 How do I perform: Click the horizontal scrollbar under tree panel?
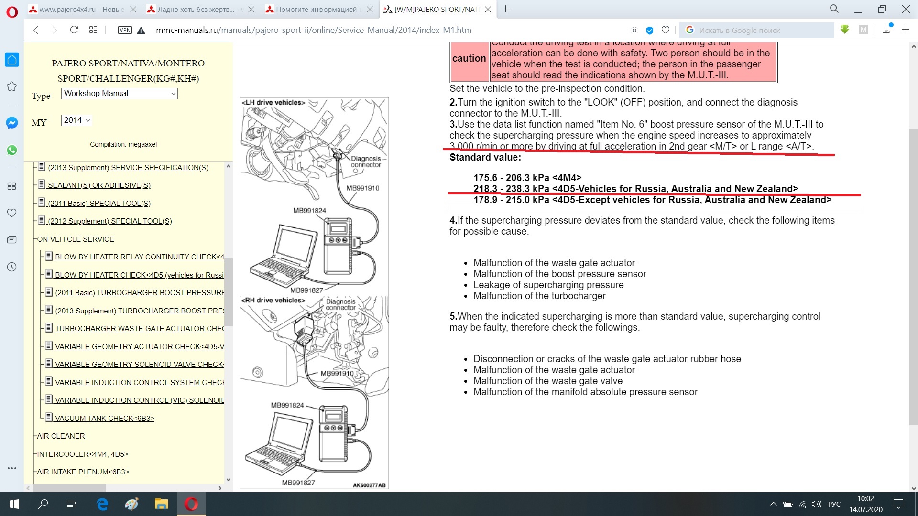coord(69,488)
